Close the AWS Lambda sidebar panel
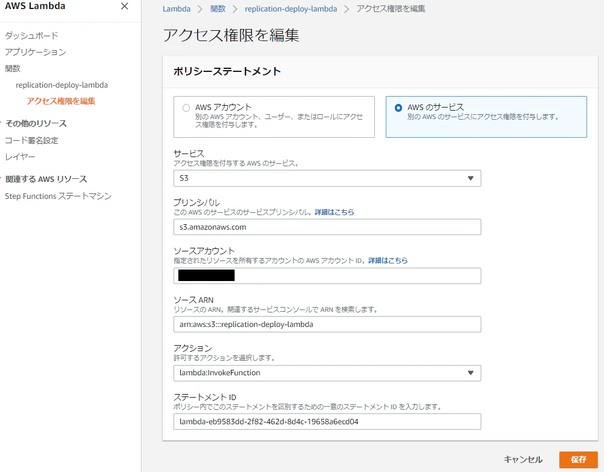The image size is (604, 472). (x=125, y=6)
